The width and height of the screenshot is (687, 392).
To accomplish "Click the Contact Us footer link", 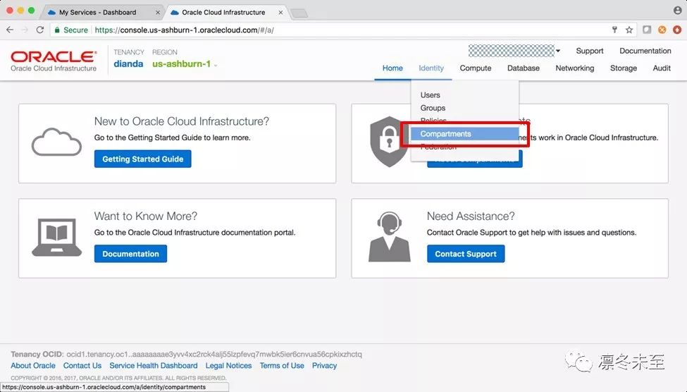I will coord(82,366).
